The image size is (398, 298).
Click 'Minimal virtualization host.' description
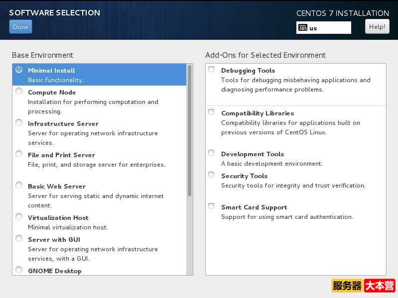pyautogui.click(x=68, y=227)
